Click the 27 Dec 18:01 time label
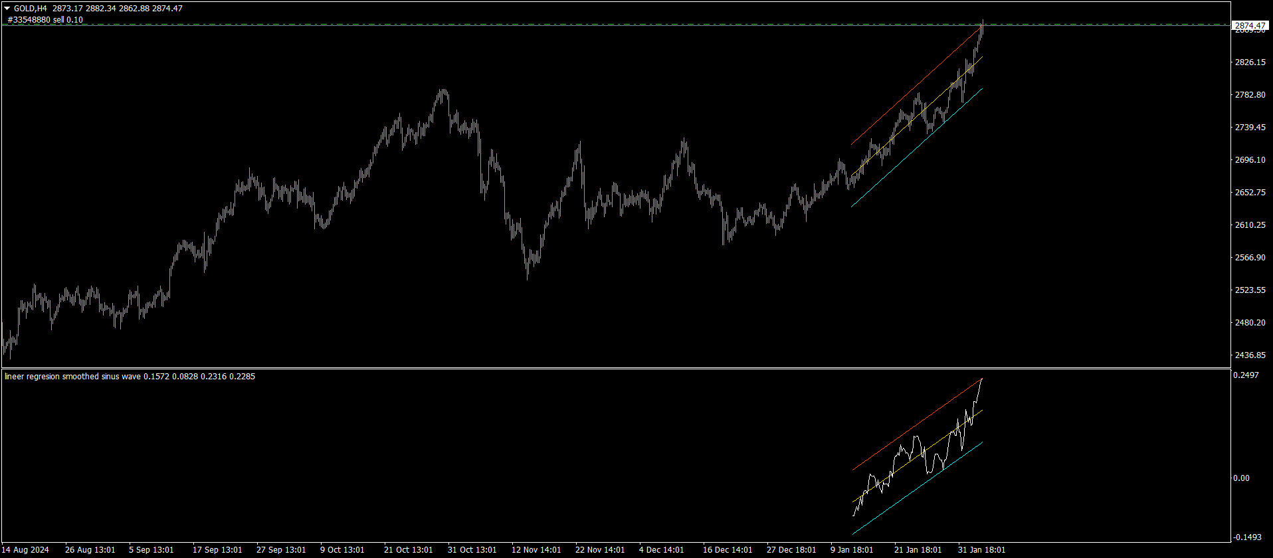 [791, 550]
